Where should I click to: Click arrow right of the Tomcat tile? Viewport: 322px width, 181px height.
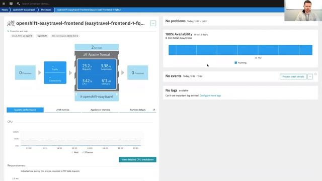coord(123,72)
